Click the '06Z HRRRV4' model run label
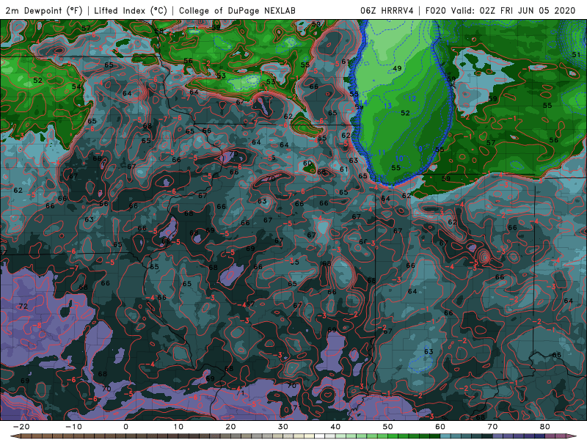The height and width of the screenshot is (440, 587). point(387,11)
